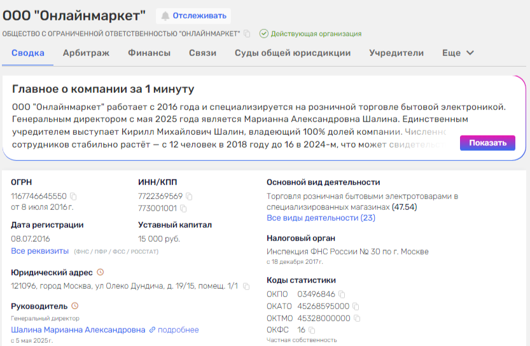Copy the KPP number 773001001
The width and height of the screenshot is (530, 346).
coord(184,208)
